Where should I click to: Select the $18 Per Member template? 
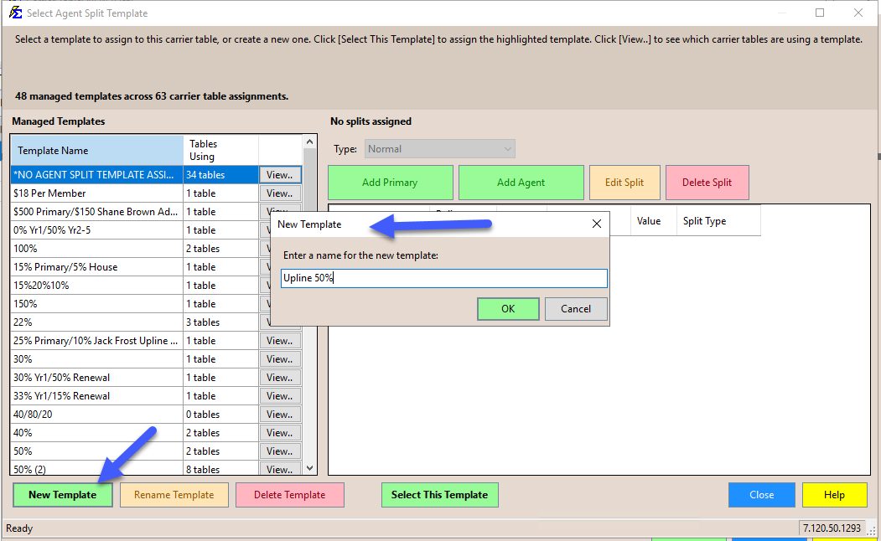tap(97, 193)
